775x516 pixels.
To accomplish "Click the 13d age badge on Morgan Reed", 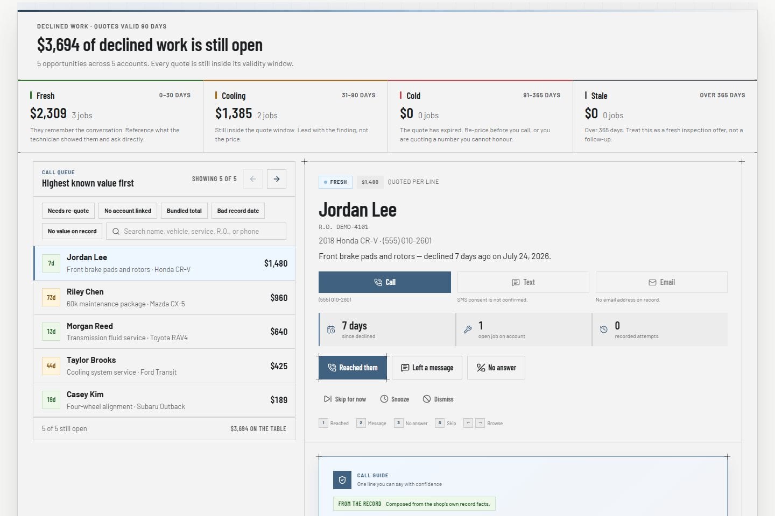I will tap(51, 332).
